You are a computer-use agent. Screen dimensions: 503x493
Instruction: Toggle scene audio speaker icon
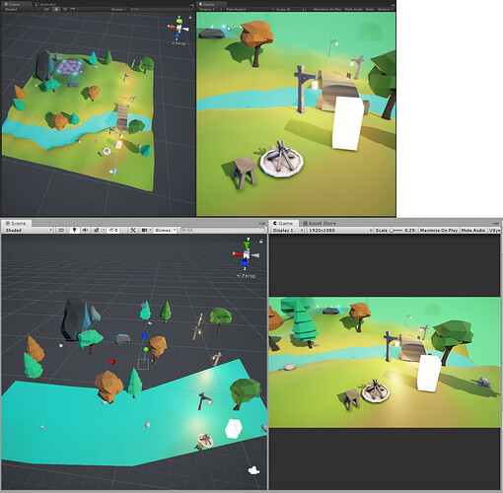coord(85,230)
